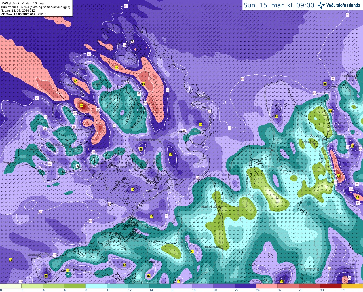Click the 10–12 m/s legend color swatch
This screenshot has height=292, width=363.
pos(117,286)
